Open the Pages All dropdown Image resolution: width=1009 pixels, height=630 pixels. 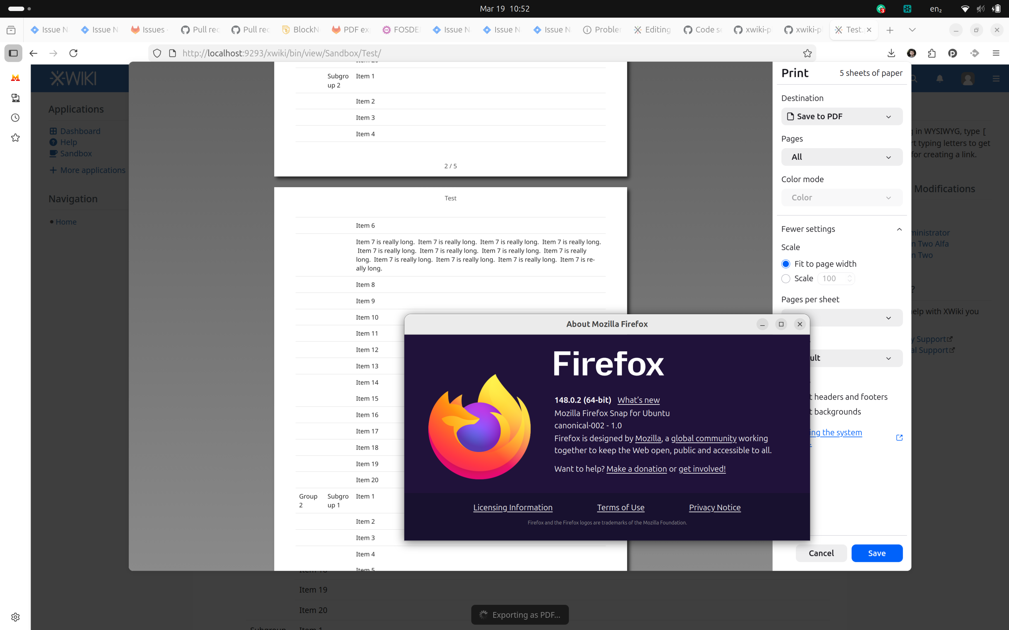pos(842,157)
